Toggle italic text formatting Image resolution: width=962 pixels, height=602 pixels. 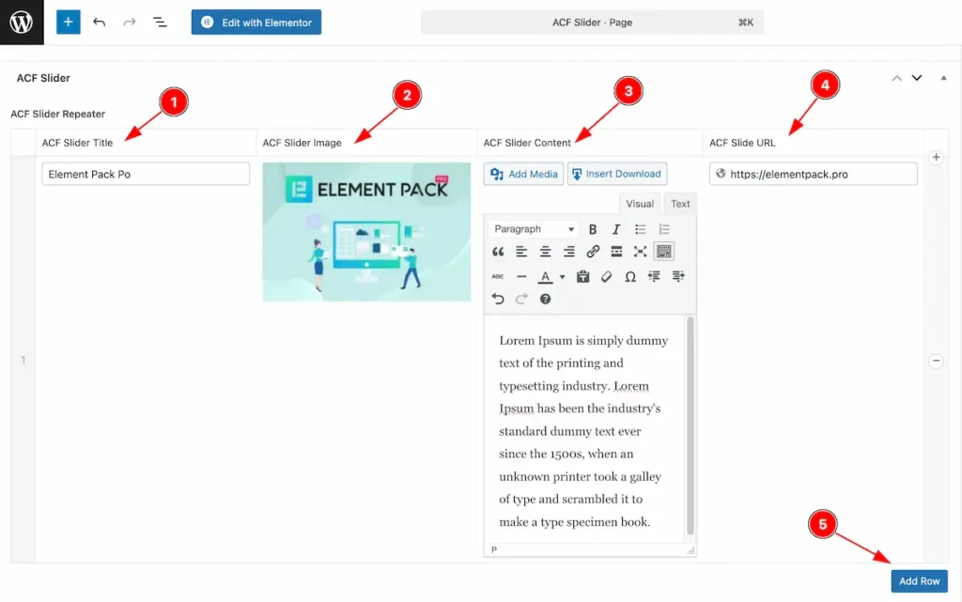coord(616,229)
